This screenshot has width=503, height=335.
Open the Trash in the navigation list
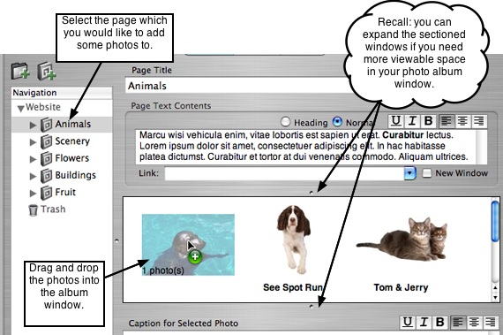47,209
